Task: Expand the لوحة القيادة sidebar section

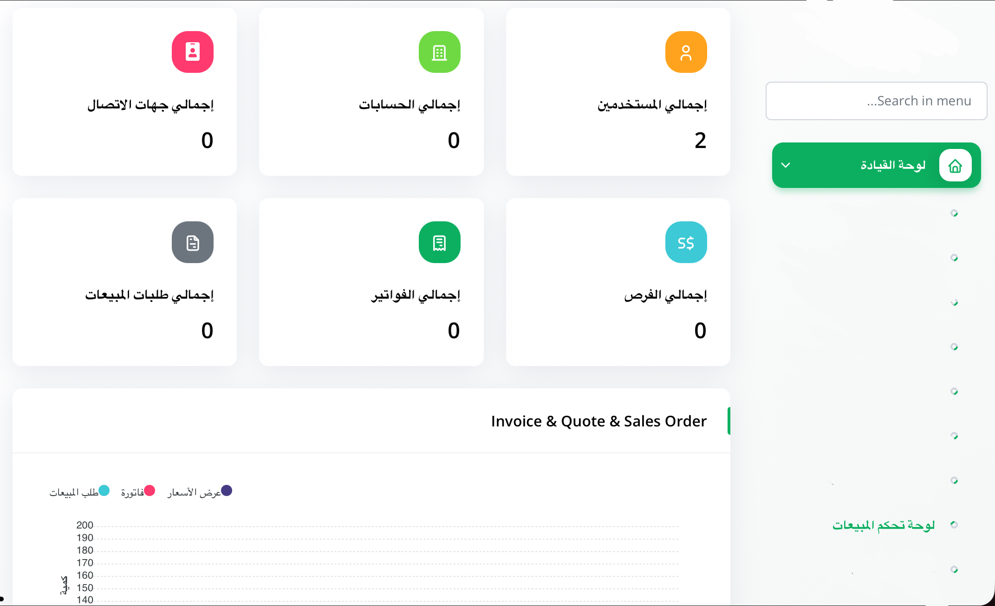Action: pyautogui.click(x=876, y=165)
